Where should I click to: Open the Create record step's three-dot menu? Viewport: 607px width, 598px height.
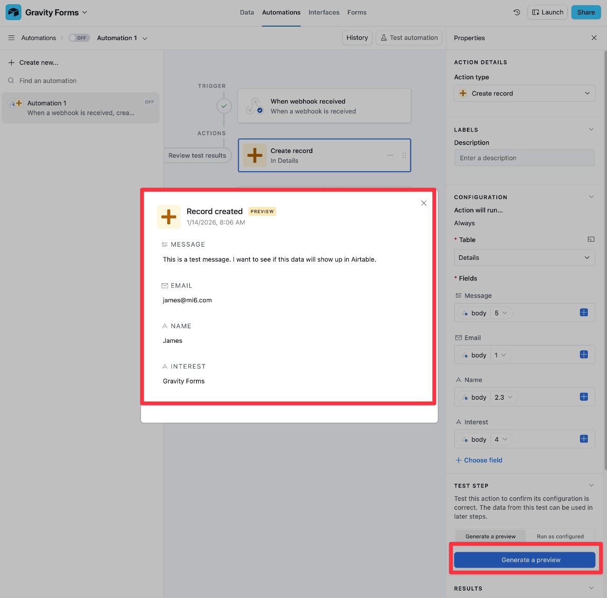point(390,155)
